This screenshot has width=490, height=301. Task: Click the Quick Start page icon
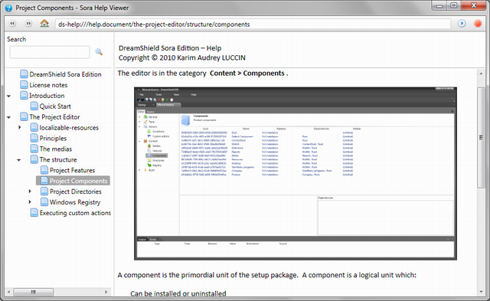[34, 106]
